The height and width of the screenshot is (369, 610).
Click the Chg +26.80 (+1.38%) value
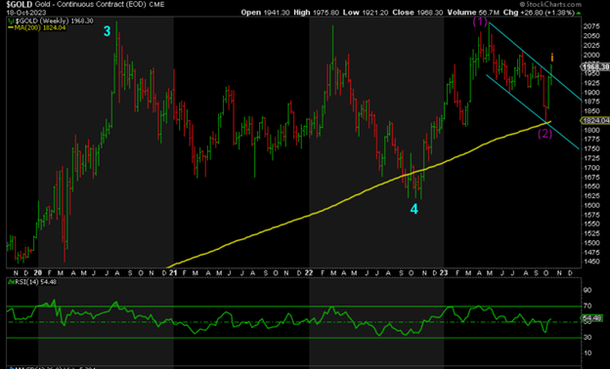539,13
